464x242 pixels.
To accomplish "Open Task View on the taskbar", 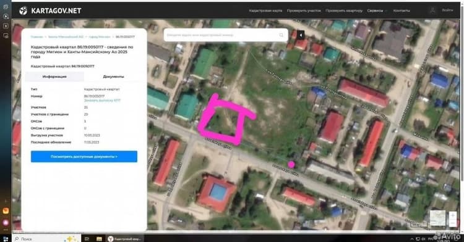I will [x=87, y=239].
